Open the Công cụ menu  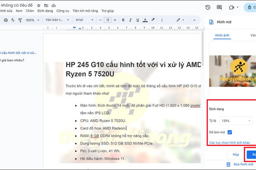[x=63, y=11]
